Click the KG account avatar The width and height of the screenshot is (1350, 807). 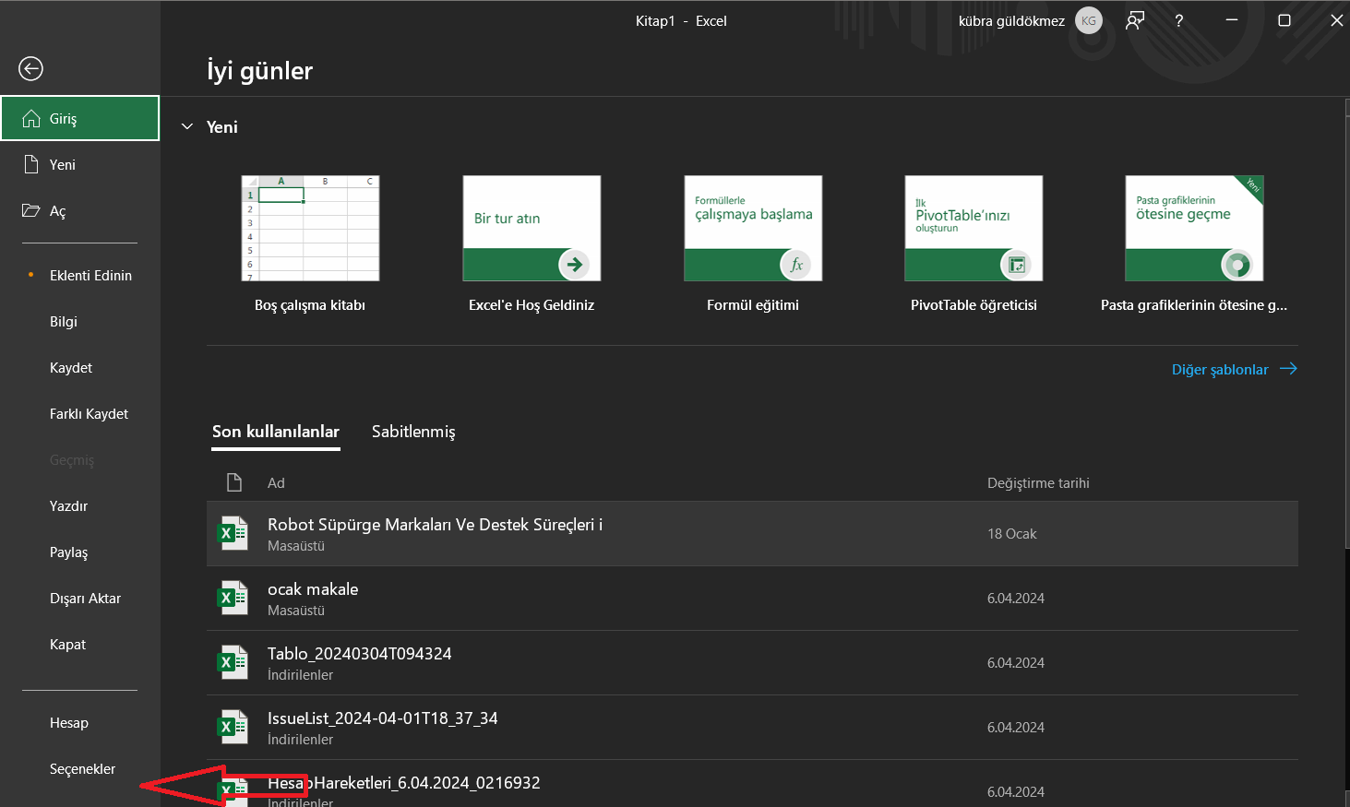click(x=1089, y=20)
